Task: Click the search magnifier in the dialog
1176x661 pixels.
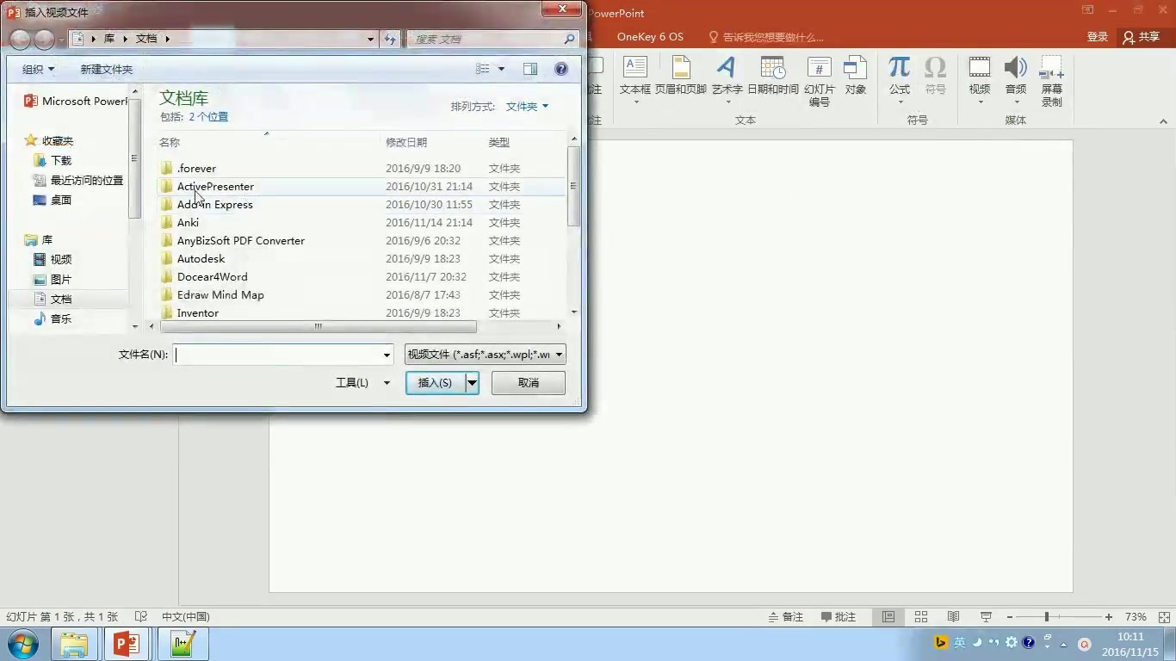Action: click(569, 39)
